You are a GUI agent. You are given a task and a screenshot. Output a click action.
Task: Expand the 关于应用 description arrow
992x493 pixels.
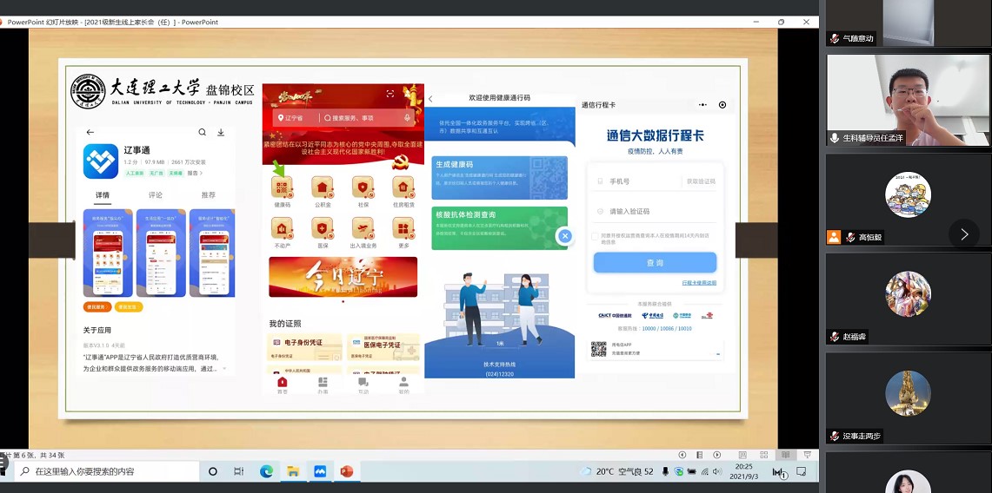coord(224,369)
